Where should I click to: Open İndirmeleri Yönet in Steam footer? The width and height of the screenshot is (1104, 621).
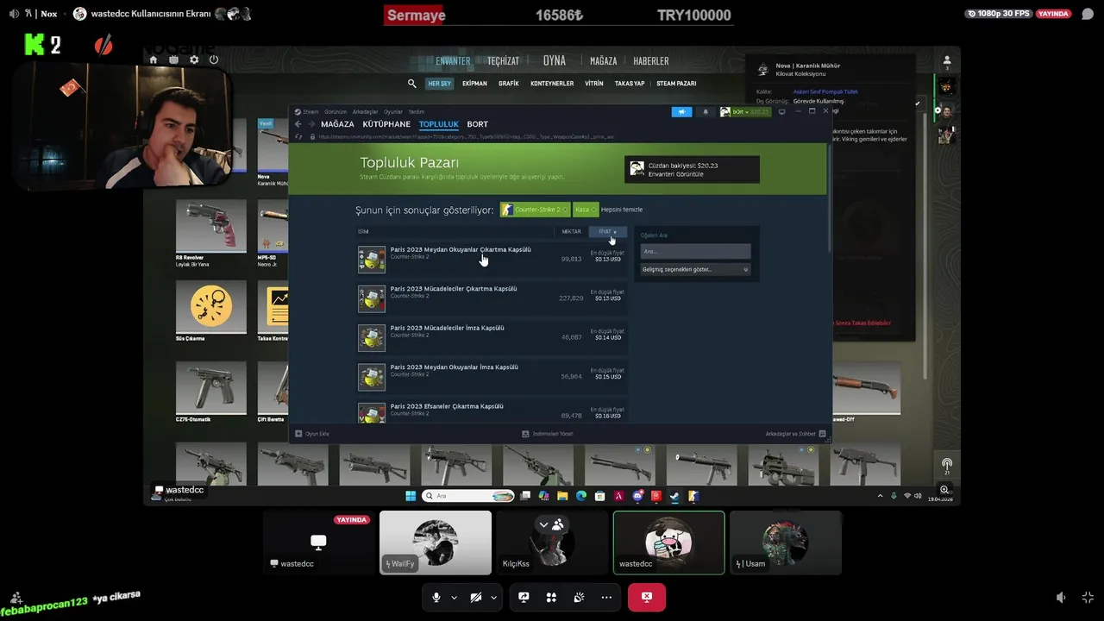(548, 434)
